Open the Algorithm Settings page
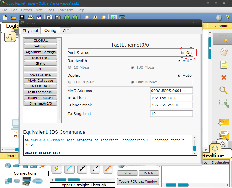The height and width of the screenshot is (188, 232). pyautogui.click(x=40, y=52)
